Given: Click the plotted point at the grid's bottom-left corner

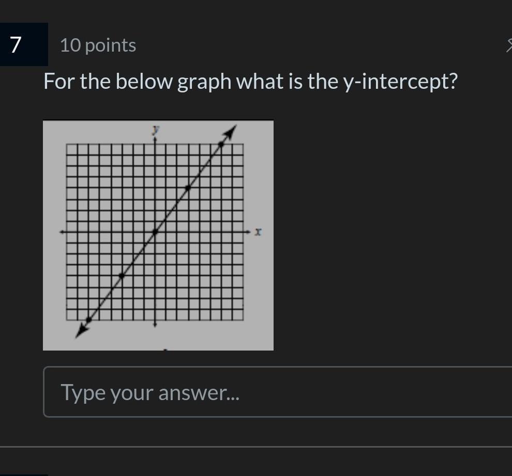Looking at the screenshot, I should 88,320.
